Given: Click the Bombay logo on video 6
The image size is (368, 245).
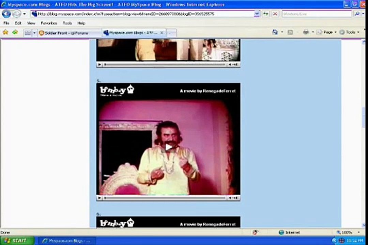Looking at the screenshot, I should 117,223.
